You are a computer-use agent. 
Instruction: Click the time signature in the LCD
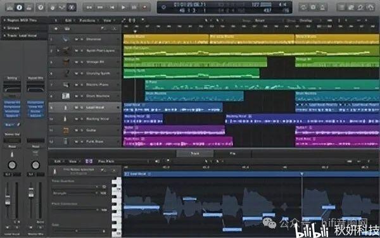pos(282,4)
